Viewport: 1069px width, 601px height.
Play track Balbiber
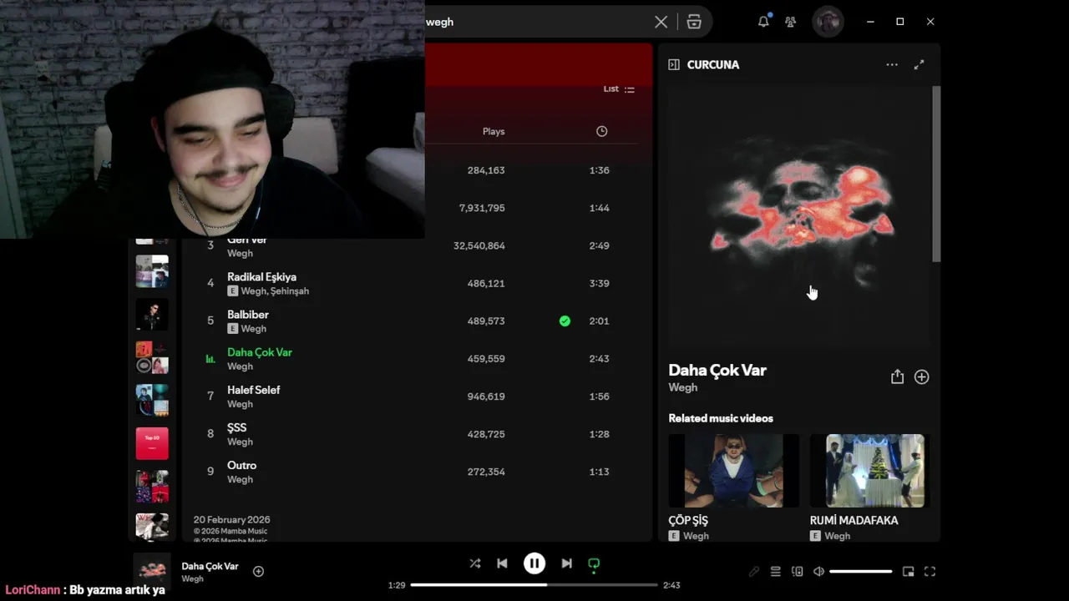pos(248,315)
